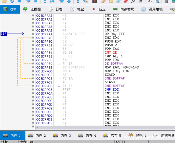Open the Calculator toolbar icon

point(166,1)
